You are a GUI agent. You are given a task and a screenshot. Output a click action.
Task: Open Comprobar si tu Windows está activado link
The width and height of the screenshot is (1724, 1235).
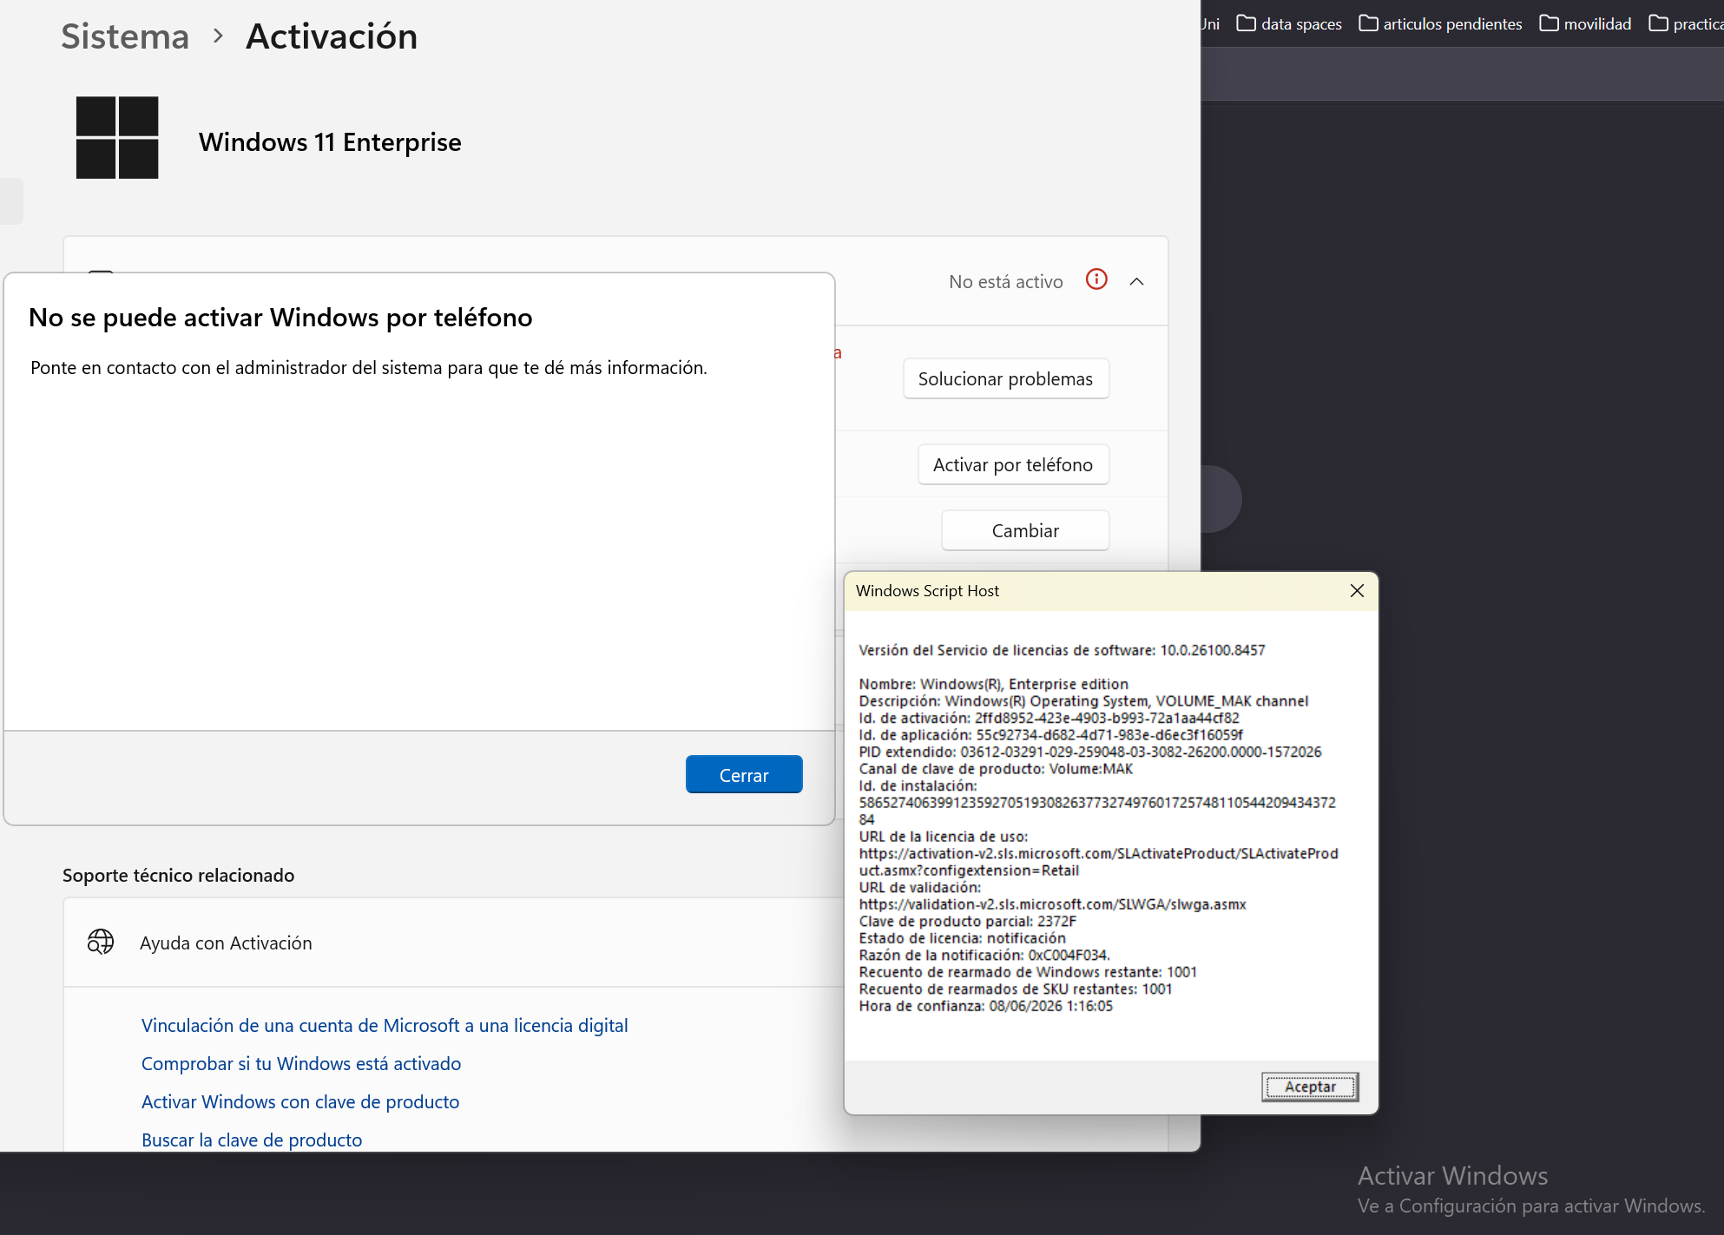click(x=301, y=1063)
